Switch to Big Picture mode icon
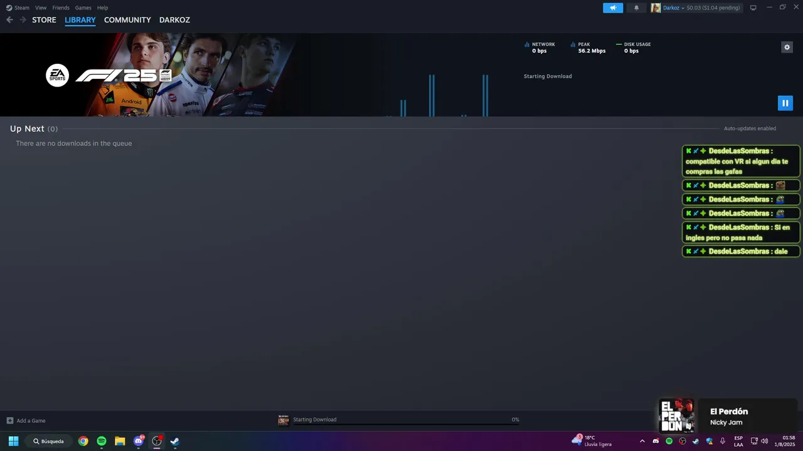803x451 pixels. click(x=753, y=8)
